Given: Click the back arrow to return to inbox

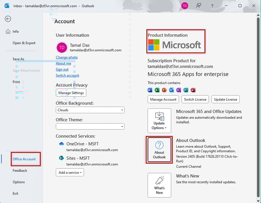Looking at the screenshot, I should click(8, 19).
